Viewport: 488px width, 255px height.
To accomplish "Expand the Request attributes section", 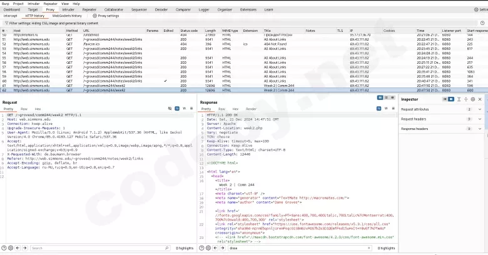I will click(x=480, y=109).
